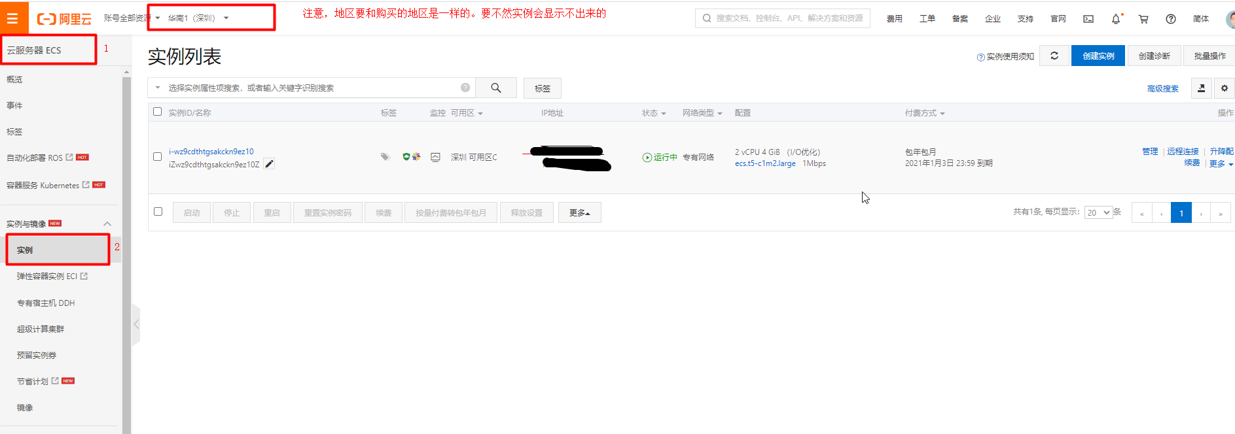1235x434 pixels.
Task: Click the 批量操作 button
Action: [1209, 56]
